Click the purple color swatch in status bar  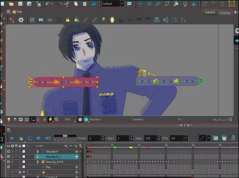230,120
